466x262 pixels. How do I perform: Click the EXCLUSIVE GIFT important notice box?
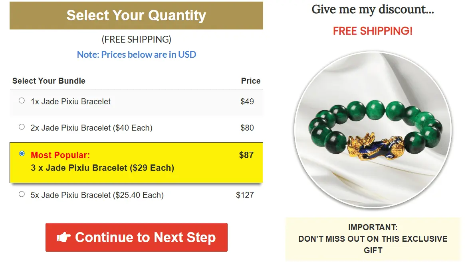tap(373, 239)
